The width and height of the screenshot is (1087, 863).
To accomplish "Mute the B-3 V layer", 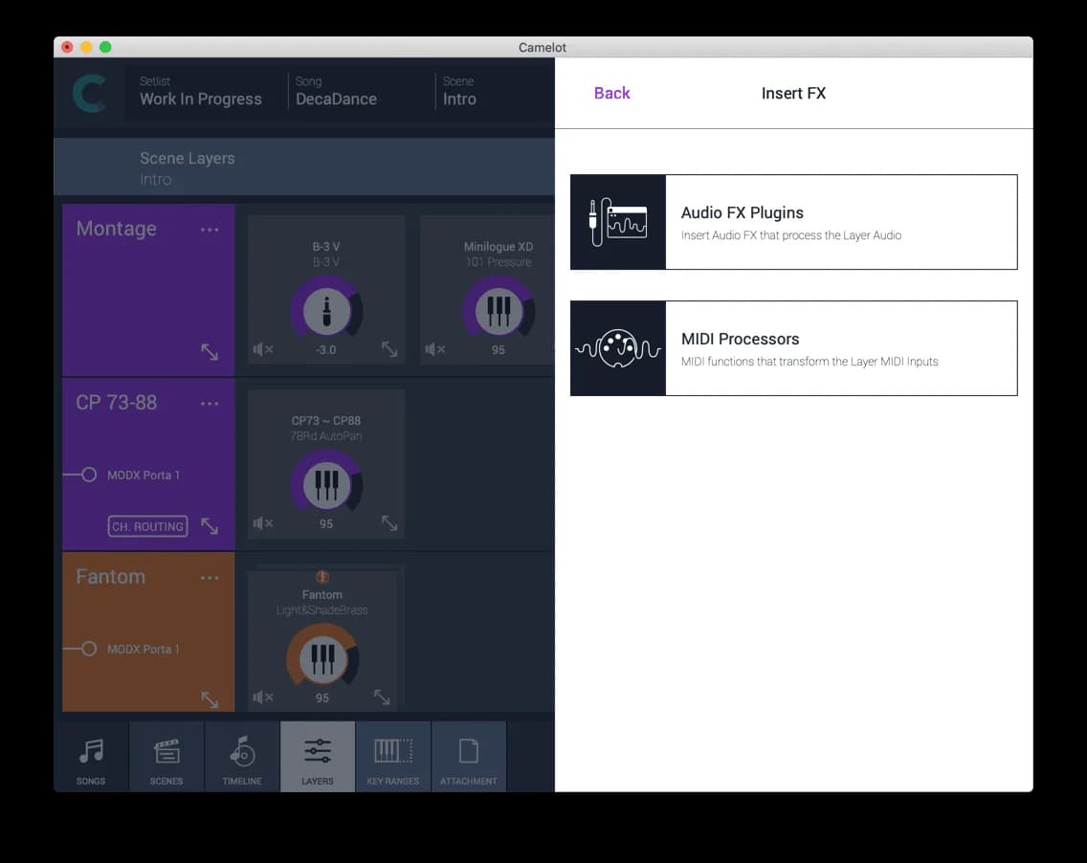I will 262,349.
